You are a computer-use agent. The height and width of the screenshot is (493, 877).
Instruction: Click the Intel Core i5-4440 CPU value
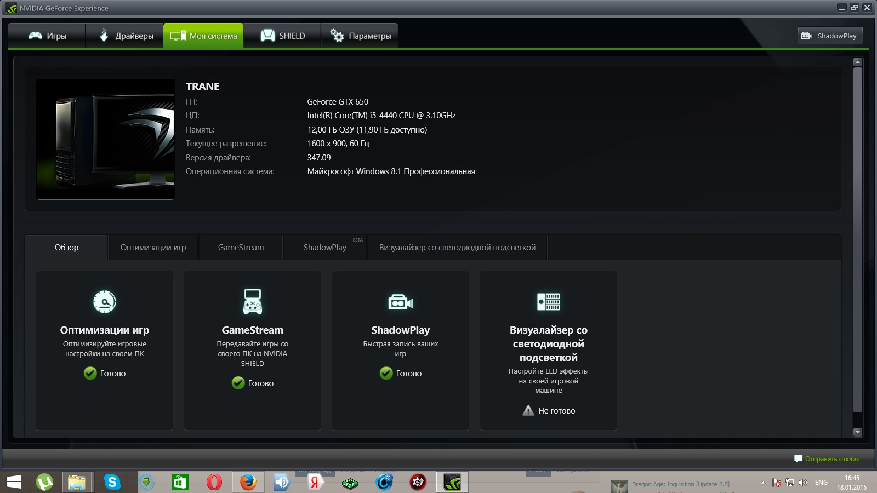381,116
